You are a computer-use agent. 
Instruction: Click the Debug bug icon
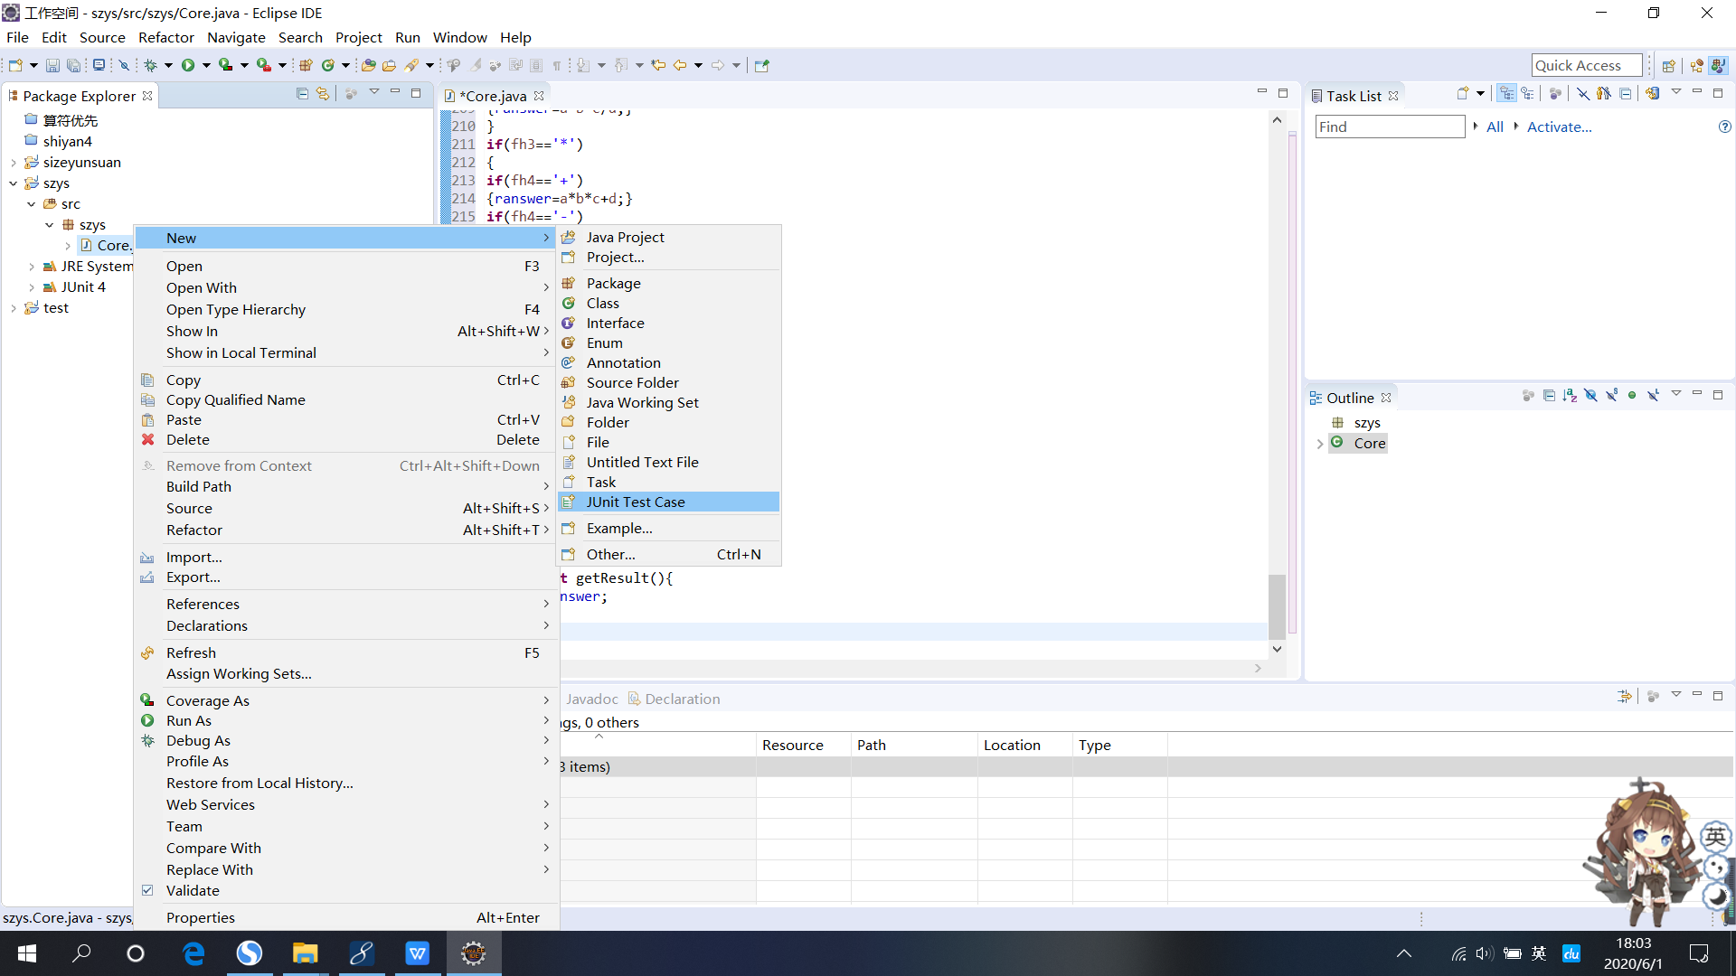pyautogui.click(x=151, y=65)
